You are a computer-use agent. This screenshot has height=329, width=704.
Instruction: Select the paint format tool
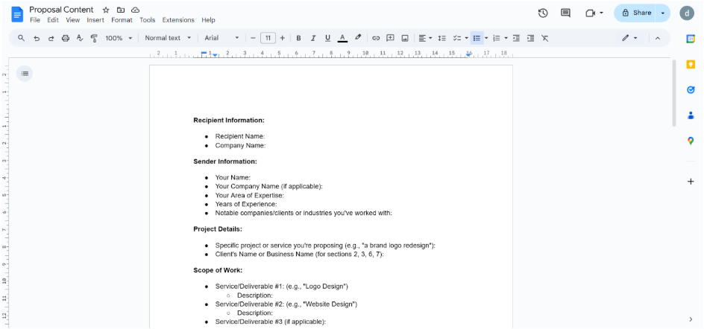tap(94, 38)
